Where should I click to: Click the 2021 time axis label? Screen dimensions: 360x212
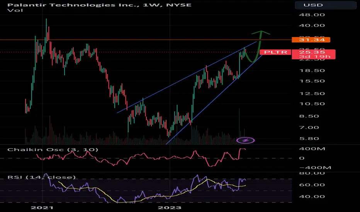coord(42,208)
